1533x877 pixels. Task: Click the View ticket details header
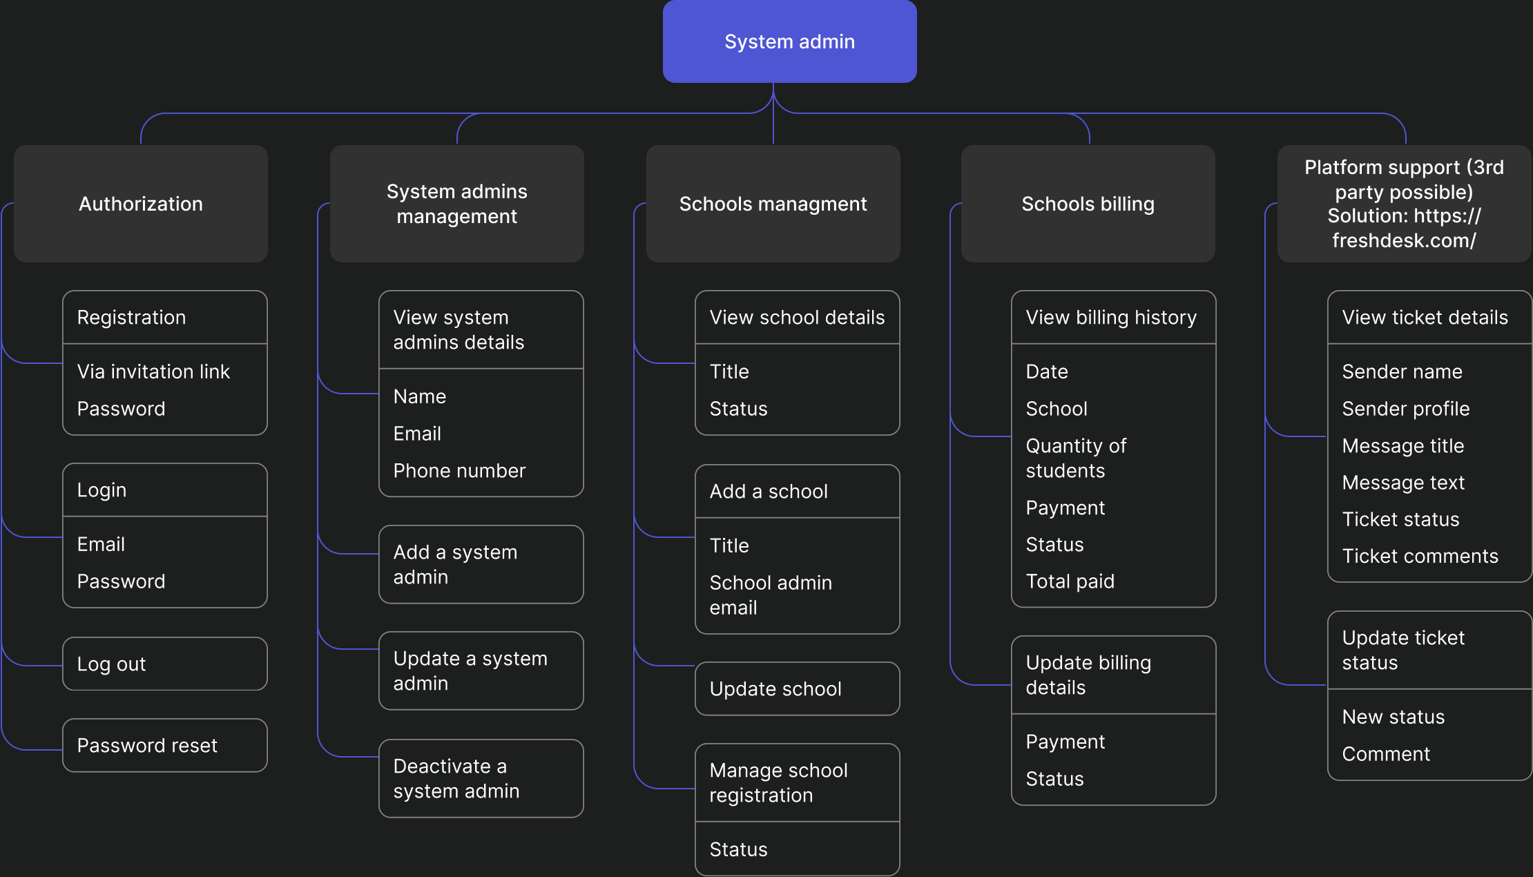(1428, 318)
